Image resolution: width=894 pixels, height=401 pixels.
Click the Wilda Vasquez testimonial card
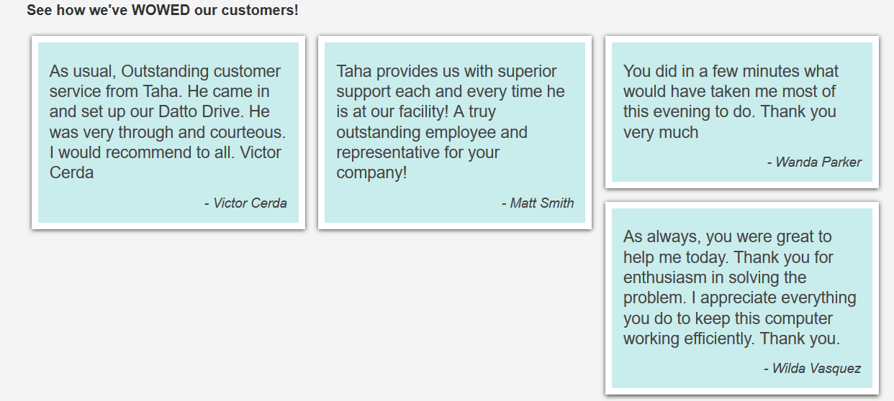pos(742,298)
